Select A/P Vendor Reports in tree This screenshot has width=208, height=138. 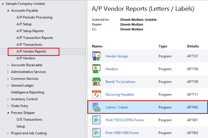point(31,51)
